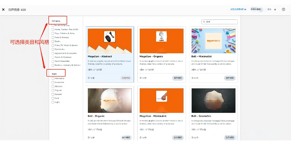The image size is (291, 145).
Task: Close the create video page
Action: click(x=3, y=10)
